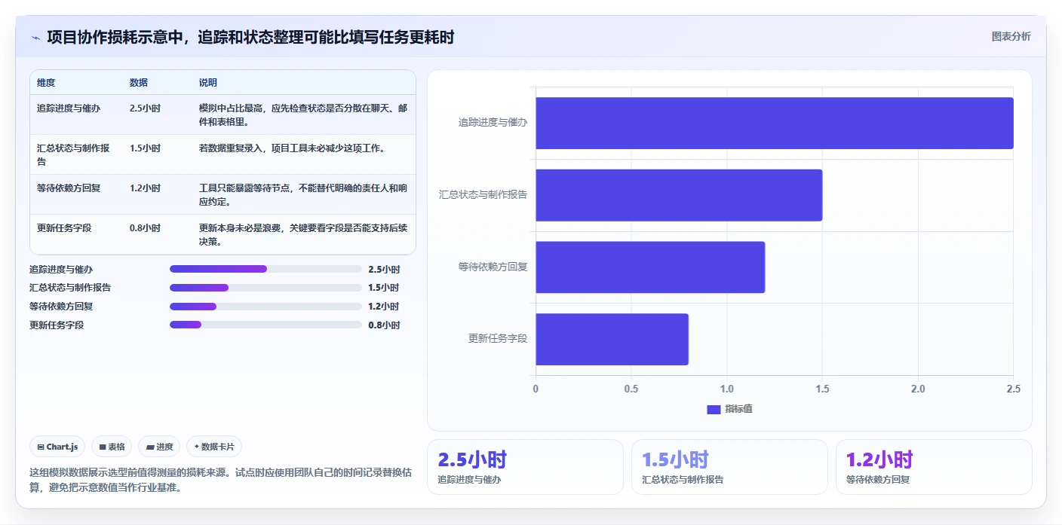Click the 1.0 tick on the chart axis
Viewport: 1062px width, 525px height.
[726, 389]
